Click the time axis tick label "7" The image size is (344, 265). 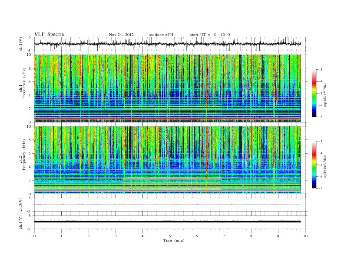click(224, 236)
